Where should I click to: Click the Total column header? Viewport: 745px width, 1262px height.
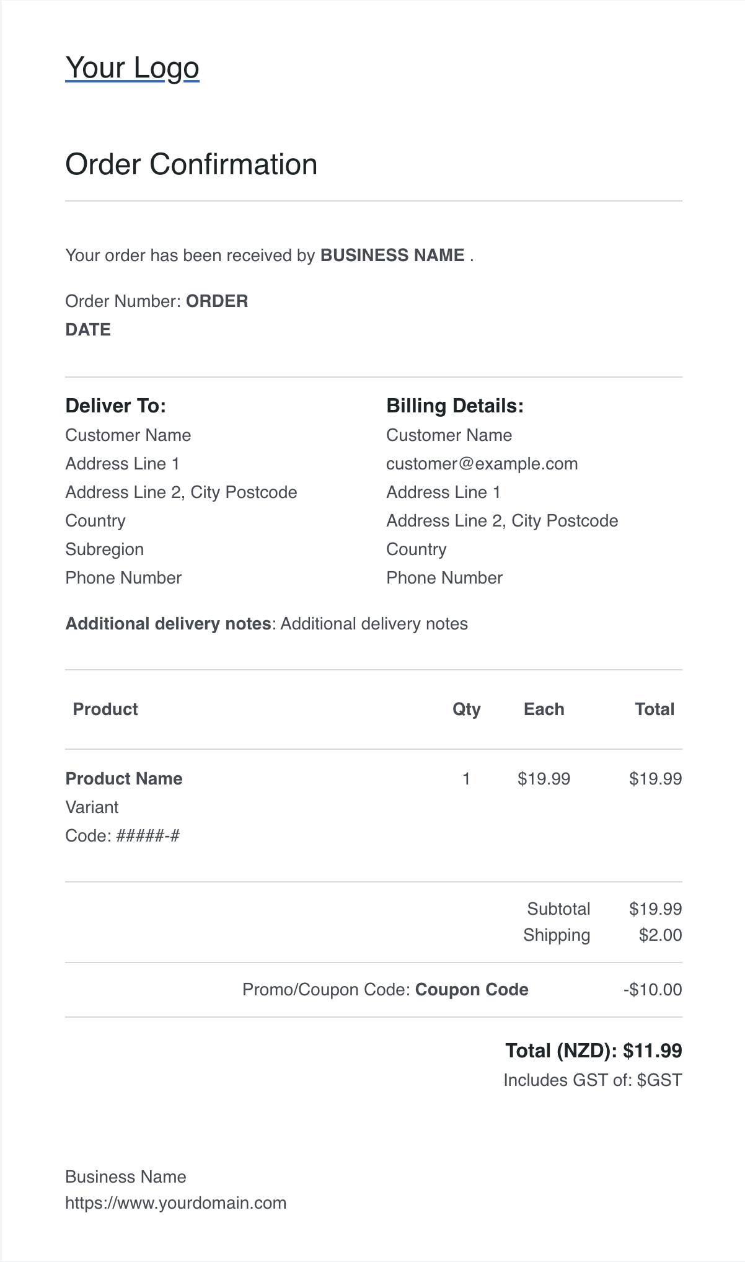[x=655, y=709]
